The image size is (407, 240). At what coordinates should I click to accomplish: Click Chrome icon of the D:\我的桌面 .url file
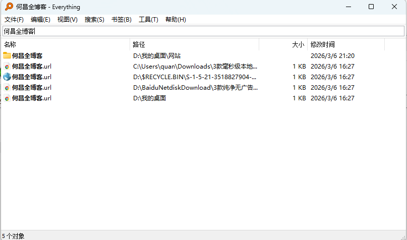pos(7,98)
